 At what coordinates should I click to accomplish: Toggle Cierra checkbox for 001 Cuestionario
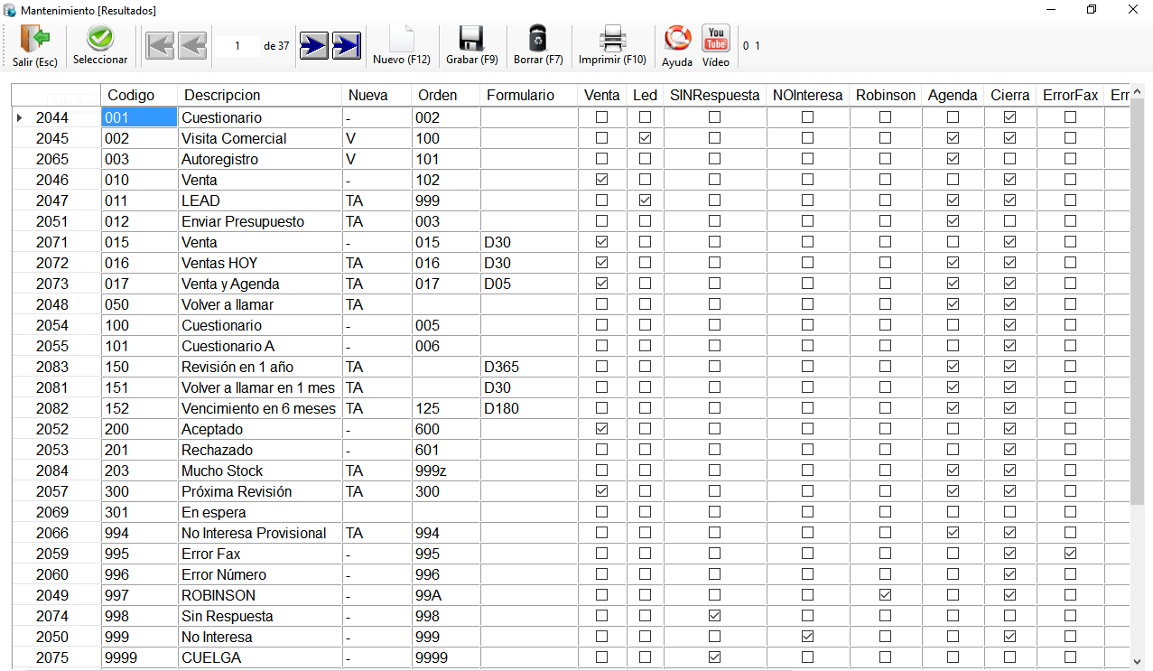coord(1010,117)
